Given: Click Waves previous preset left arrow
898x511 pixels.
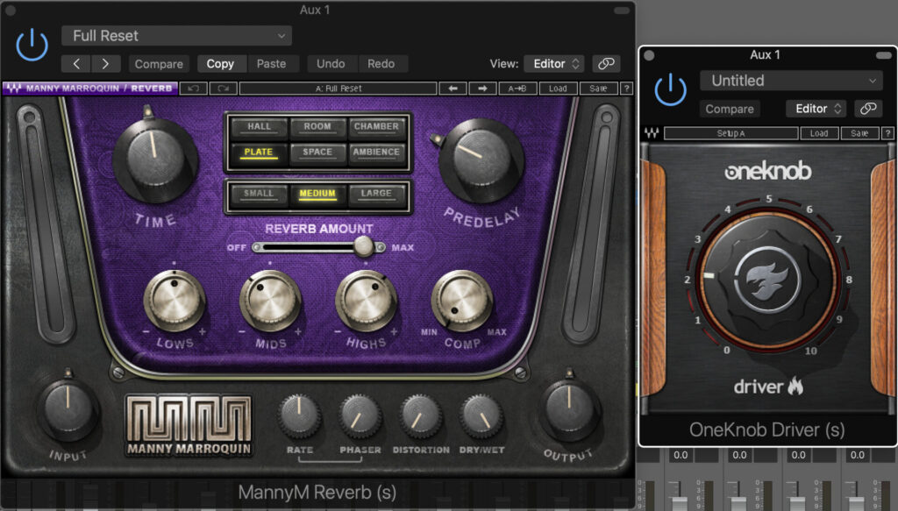Looking at the screenshot, I should [x=453, y=89].
